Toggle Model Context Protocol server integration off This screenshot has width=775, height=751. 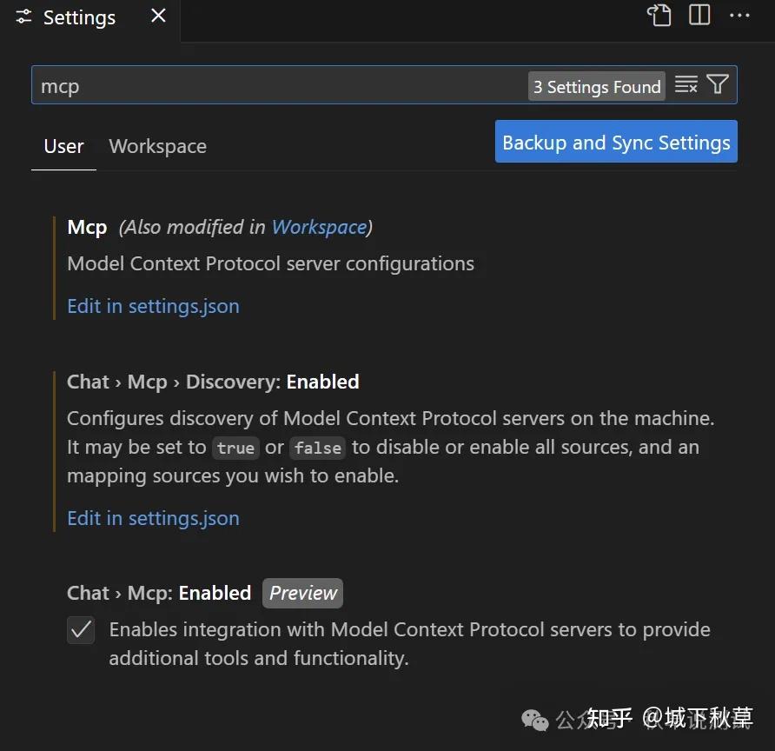pyautogui.click(x=81, y=630)
